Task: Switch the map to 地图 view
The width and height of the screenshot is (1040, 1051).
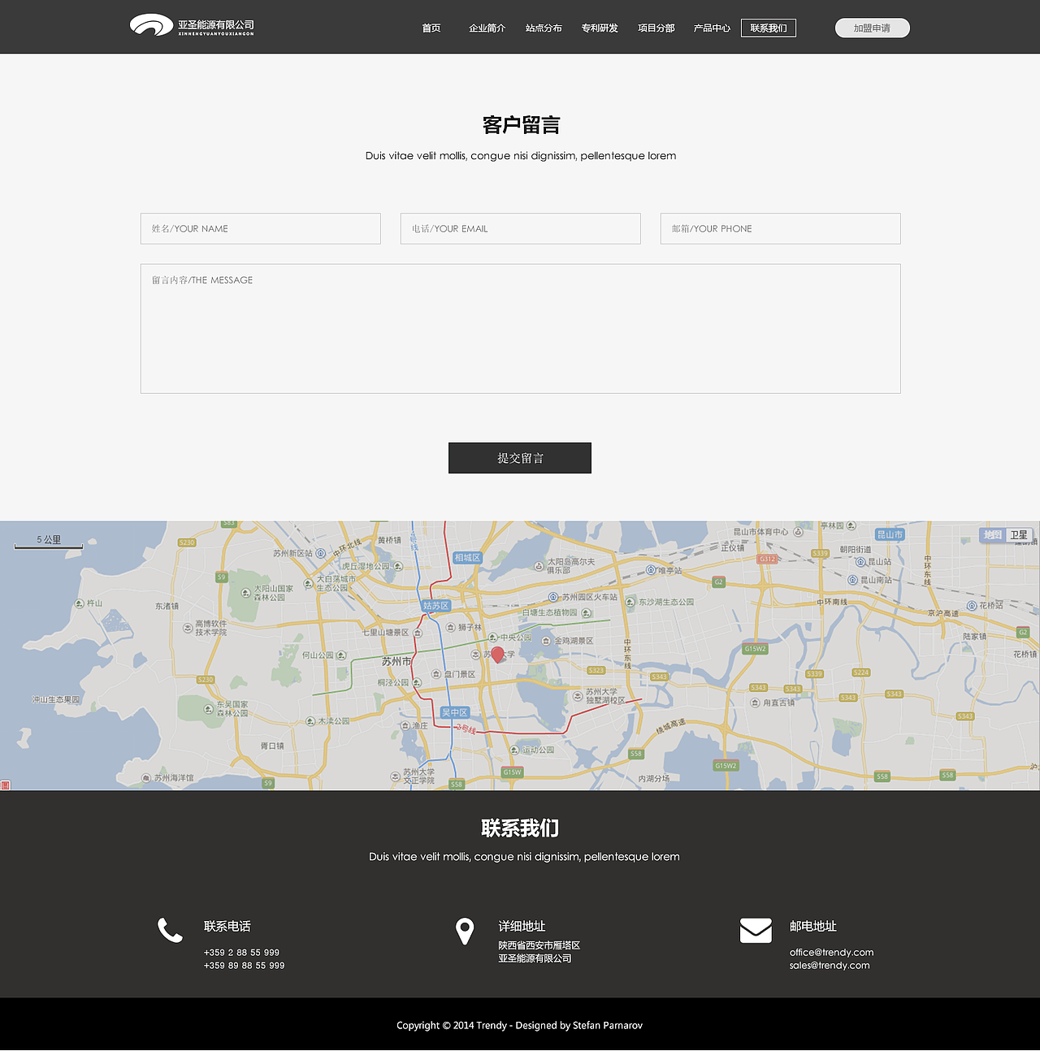Action: [992, 535]
